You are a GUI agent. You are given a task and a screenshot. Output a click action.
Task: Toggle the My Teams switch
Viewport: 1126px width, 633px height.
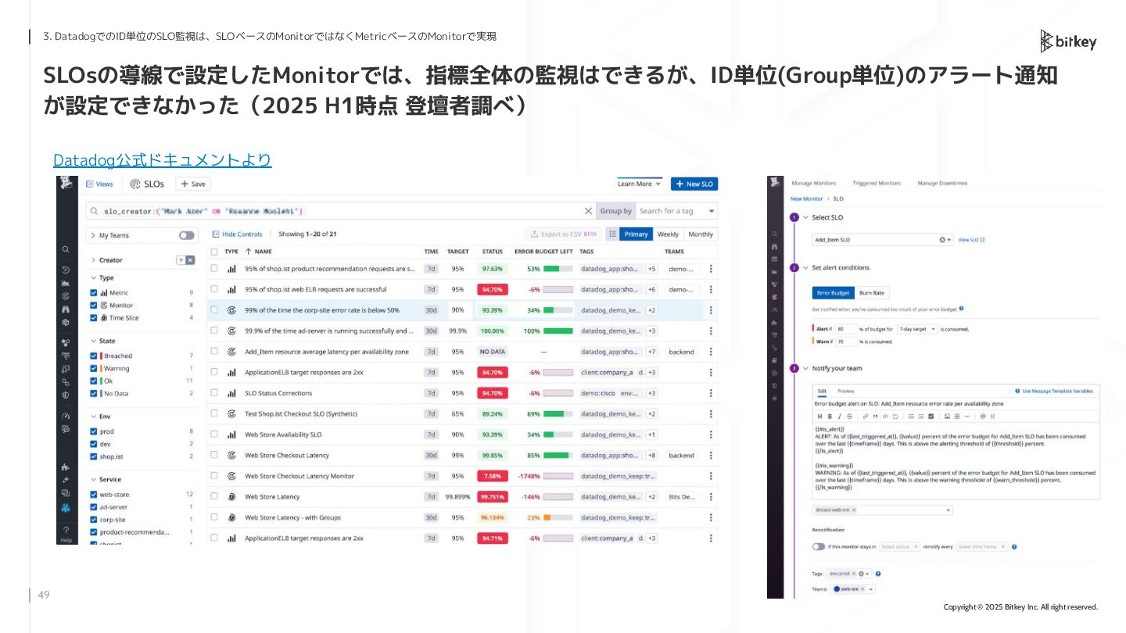[186, 235]
